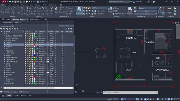Screen dimensions: 180x101
Task: Insert a Table annotation
Action: point(69,14)
